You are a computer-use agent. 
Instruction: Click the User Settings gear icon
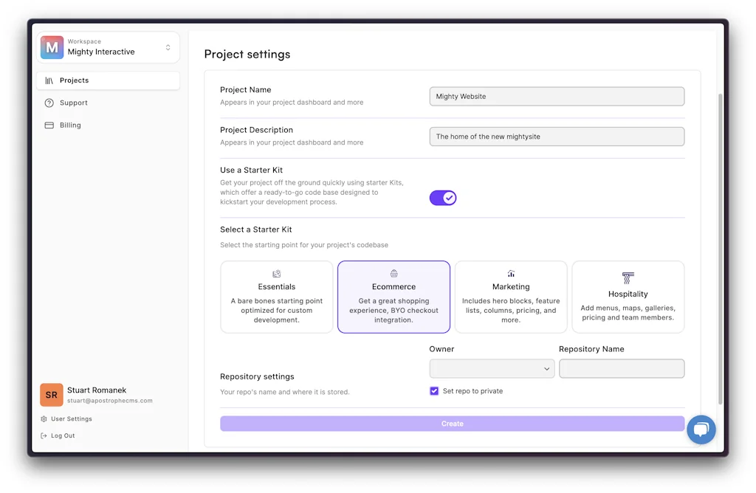pos(44,419)
